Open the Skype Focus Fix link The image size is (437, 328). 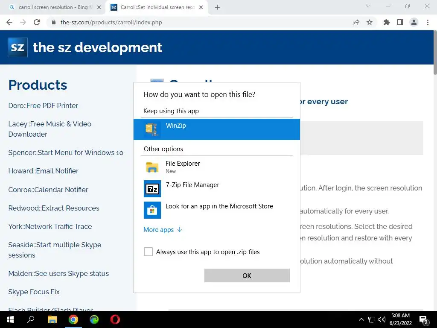pyautogui.click(x=34, y=292)
